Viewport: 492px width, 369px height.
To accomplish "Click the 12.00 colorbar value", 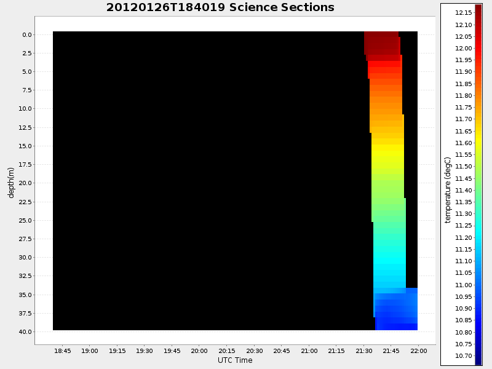I will coord(464,49).
